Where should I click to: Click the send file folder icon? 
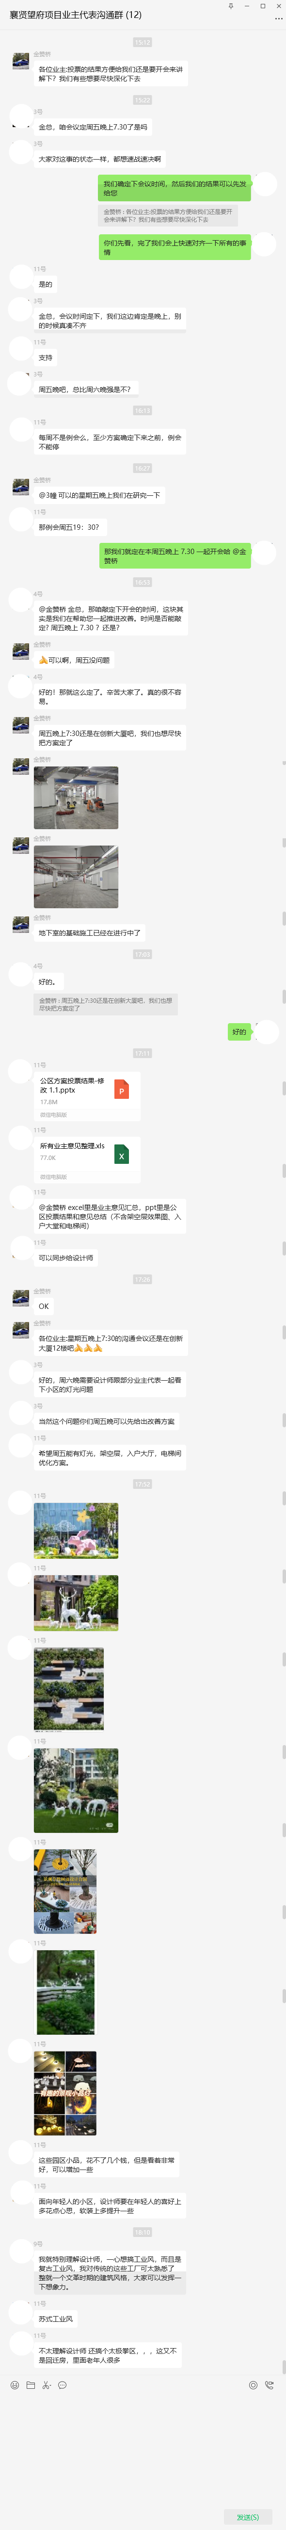[x=31, y=2383]
